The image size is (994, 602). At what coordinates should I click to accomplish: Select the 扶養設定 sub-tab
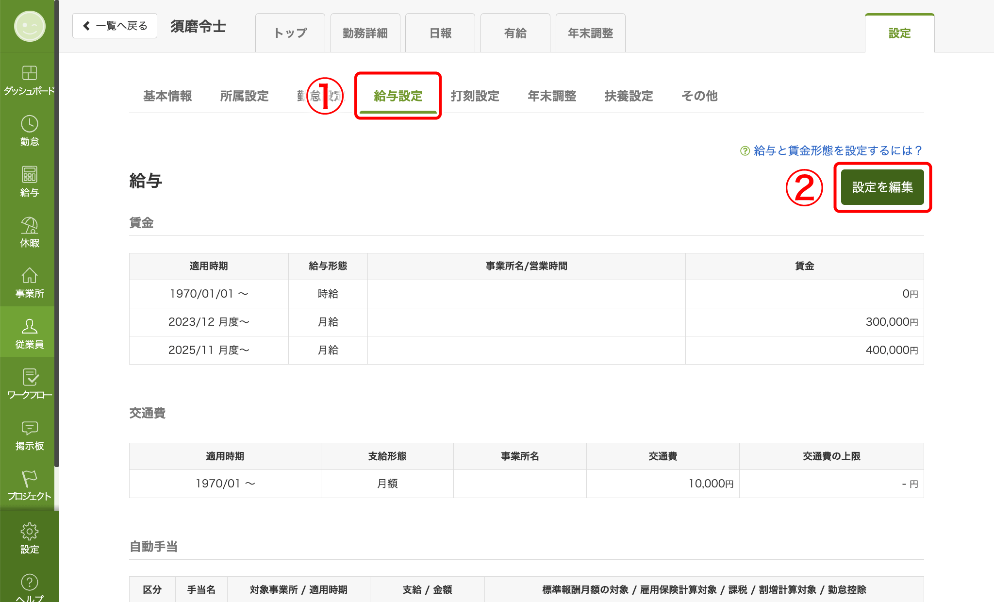[x=629, y=96]
